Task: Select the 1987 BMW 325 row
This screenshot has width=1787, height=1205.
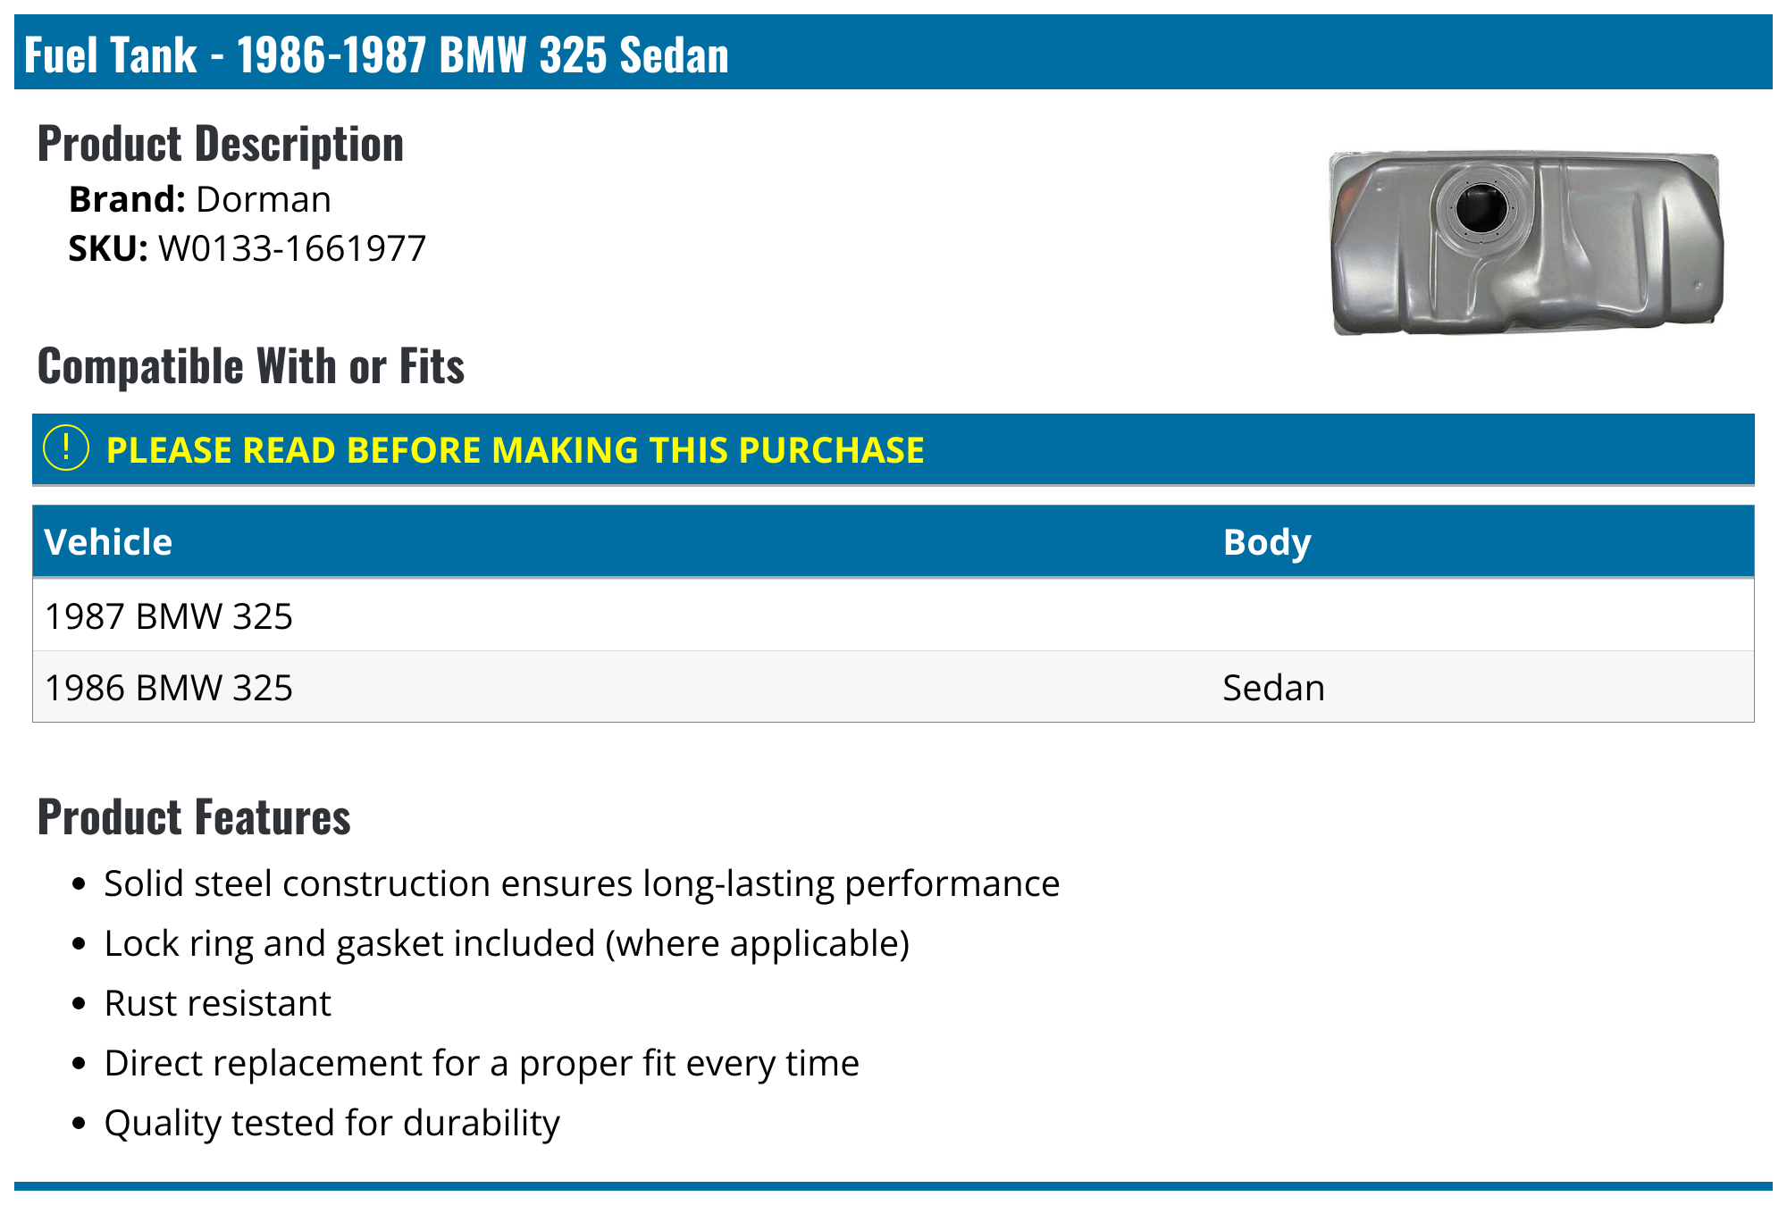Action: (x=169, y=616)
